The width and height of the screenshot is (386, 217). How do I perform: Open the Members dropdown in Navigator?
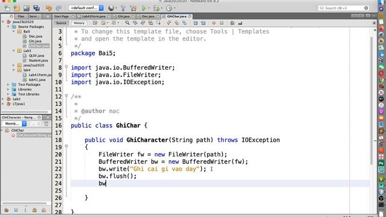[14, 124]
